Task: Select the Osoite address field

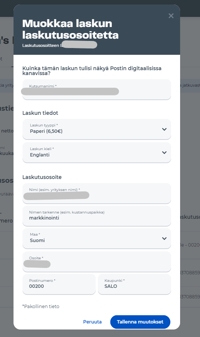Action: (97, 262)
